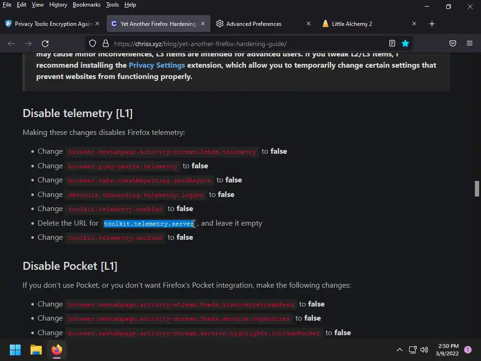The width and height of the screenshot is (481, 361).
Task: Open tracking protection shield icon
Action: [x=93, y=44]
